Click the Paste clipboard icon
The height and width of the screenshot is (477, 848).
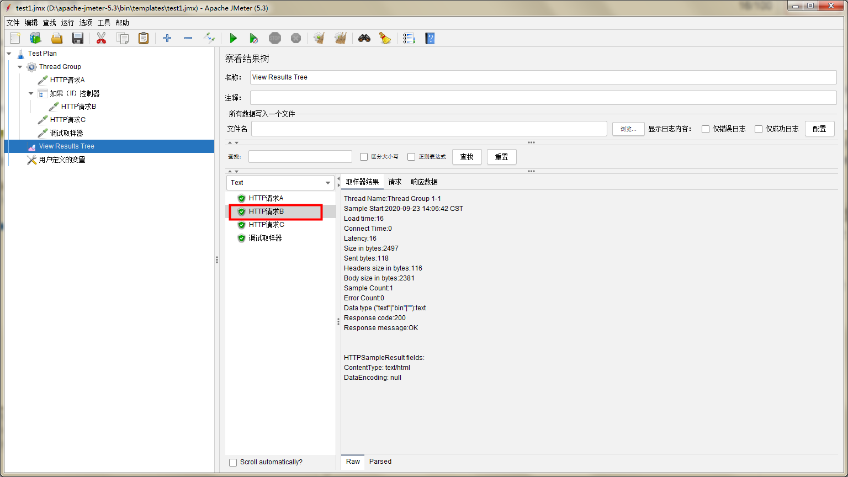pyautogui.click(x=144, y=38)
